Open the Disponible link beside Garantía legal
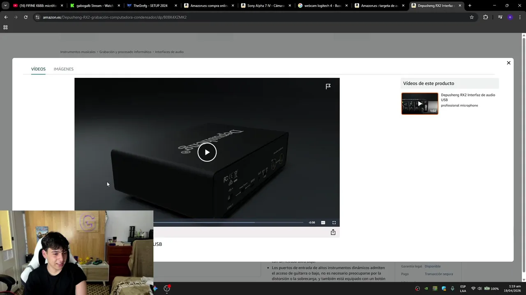526x295 pixels. (x=432, y=266)
